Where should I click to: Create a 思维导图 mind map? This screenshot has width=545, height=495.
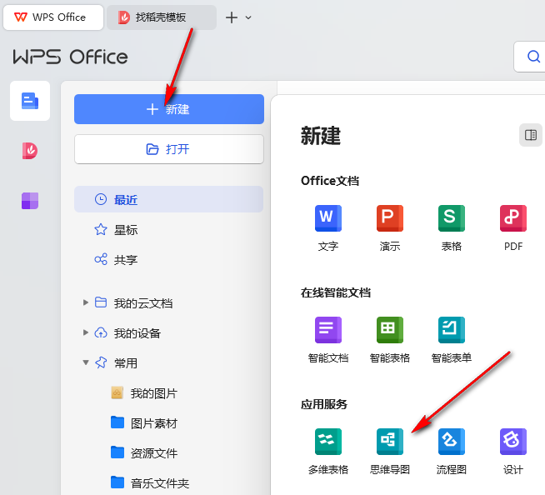390,452
